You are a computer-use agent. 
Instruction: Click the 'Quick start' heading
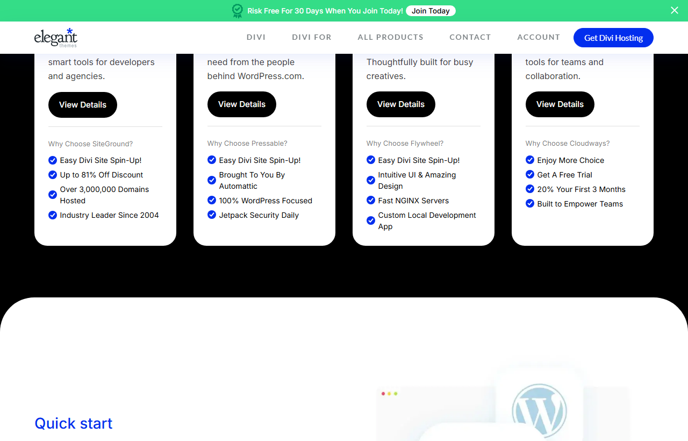[74, 423]
